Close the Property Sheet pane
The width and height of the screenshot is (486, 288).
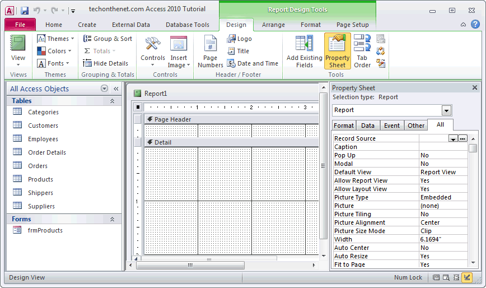(x=475, y=88)
